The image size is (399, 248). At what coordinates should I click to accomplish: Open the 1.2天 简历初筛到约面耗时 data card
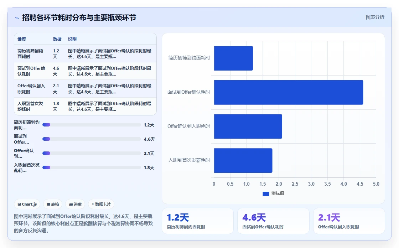point(198,221)
